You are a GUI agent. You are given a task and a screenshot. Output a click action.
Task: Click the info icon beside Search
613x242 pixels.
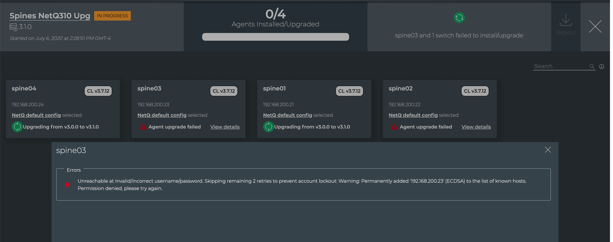coord(602,67)
